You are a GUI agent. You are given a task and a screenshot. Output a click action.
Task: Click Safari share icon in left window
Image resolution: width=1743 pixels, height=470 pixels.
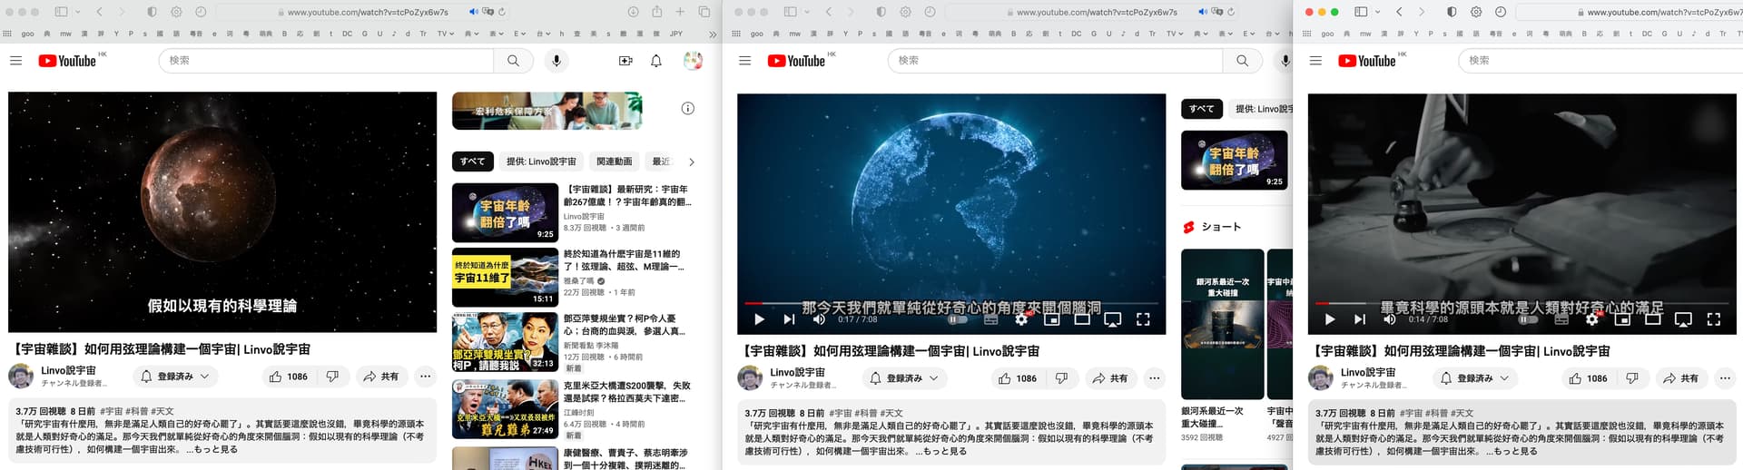(656, 12)
